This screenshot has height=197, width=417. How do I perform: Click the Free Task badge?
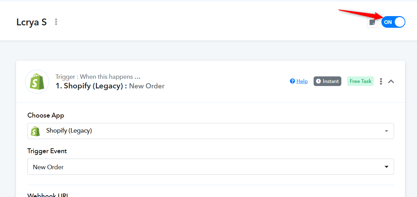pyautogui.click(x=360, y=81)
